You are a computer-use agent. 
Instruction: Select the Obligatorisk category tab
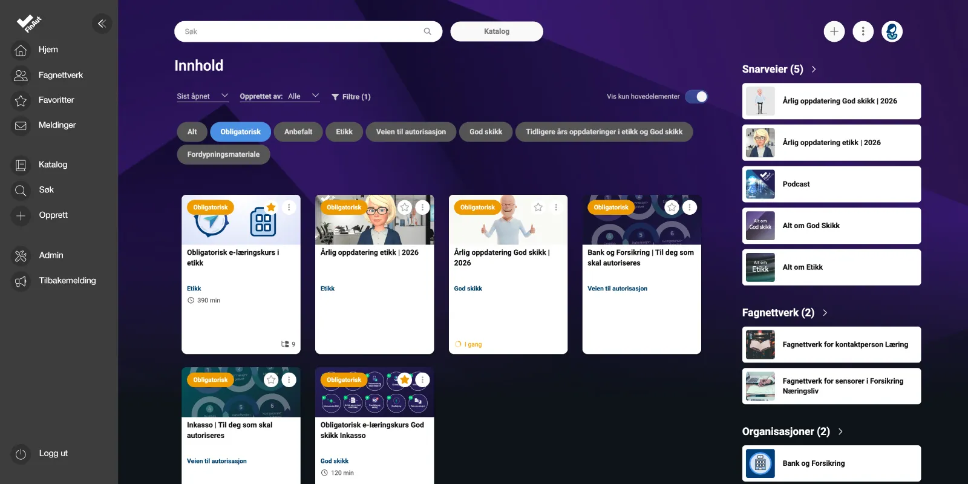pos(240,132)
